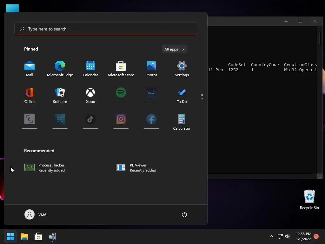The width and height of the screenshot is (325, 244).
Task: Click the power button icon
Action: 184,214
